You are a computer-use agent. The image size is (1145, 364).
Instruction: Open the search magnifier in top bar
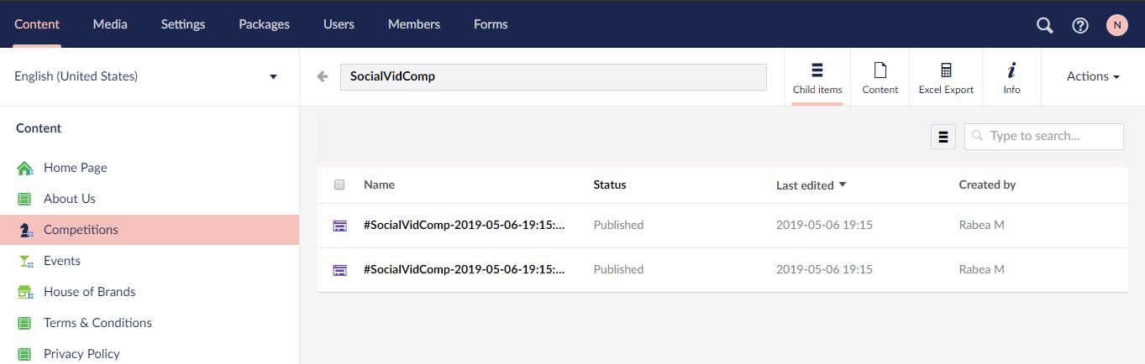tap(1044, 25)
